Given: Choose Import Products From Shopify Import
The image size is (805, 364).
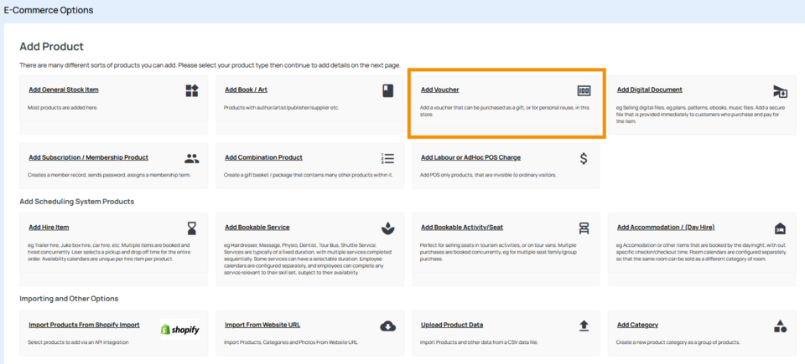Looking at the screenshot, I should click(x=84, y=325).
